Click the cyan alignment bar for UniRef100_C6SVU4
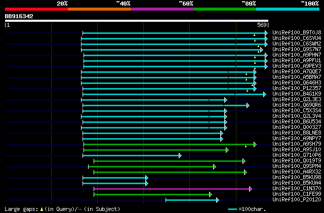The width and height of the screenshot is (324, 213). [173, 38]
